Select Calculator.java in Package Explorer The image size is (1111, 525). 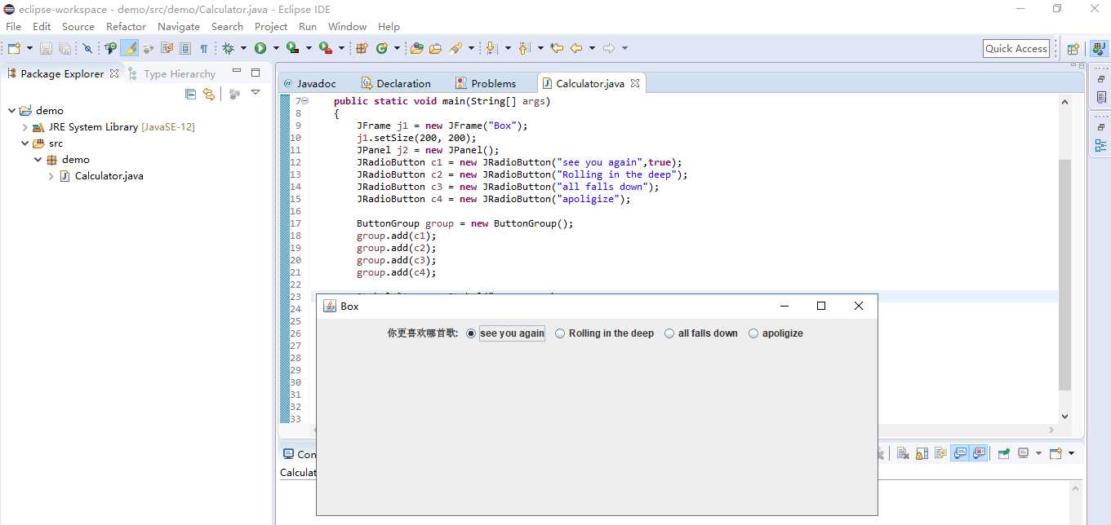coord(109,176)
